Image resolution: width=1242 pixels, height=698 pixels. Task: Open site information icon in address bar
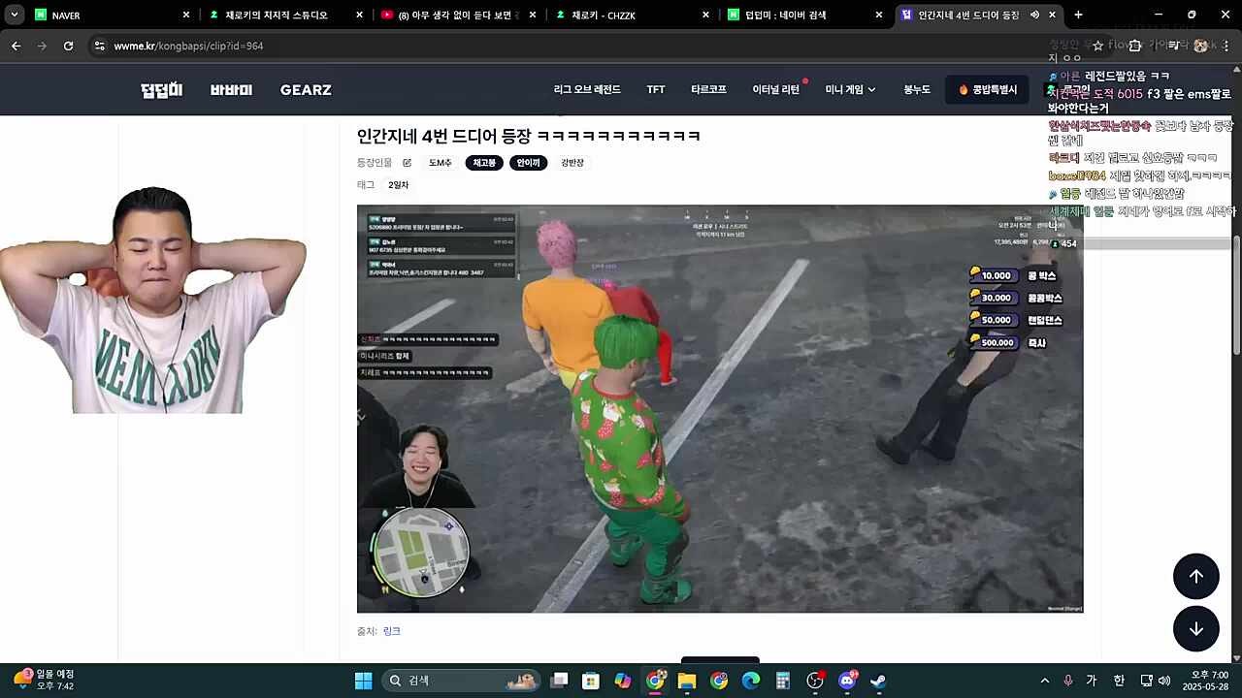click(99, 46)
